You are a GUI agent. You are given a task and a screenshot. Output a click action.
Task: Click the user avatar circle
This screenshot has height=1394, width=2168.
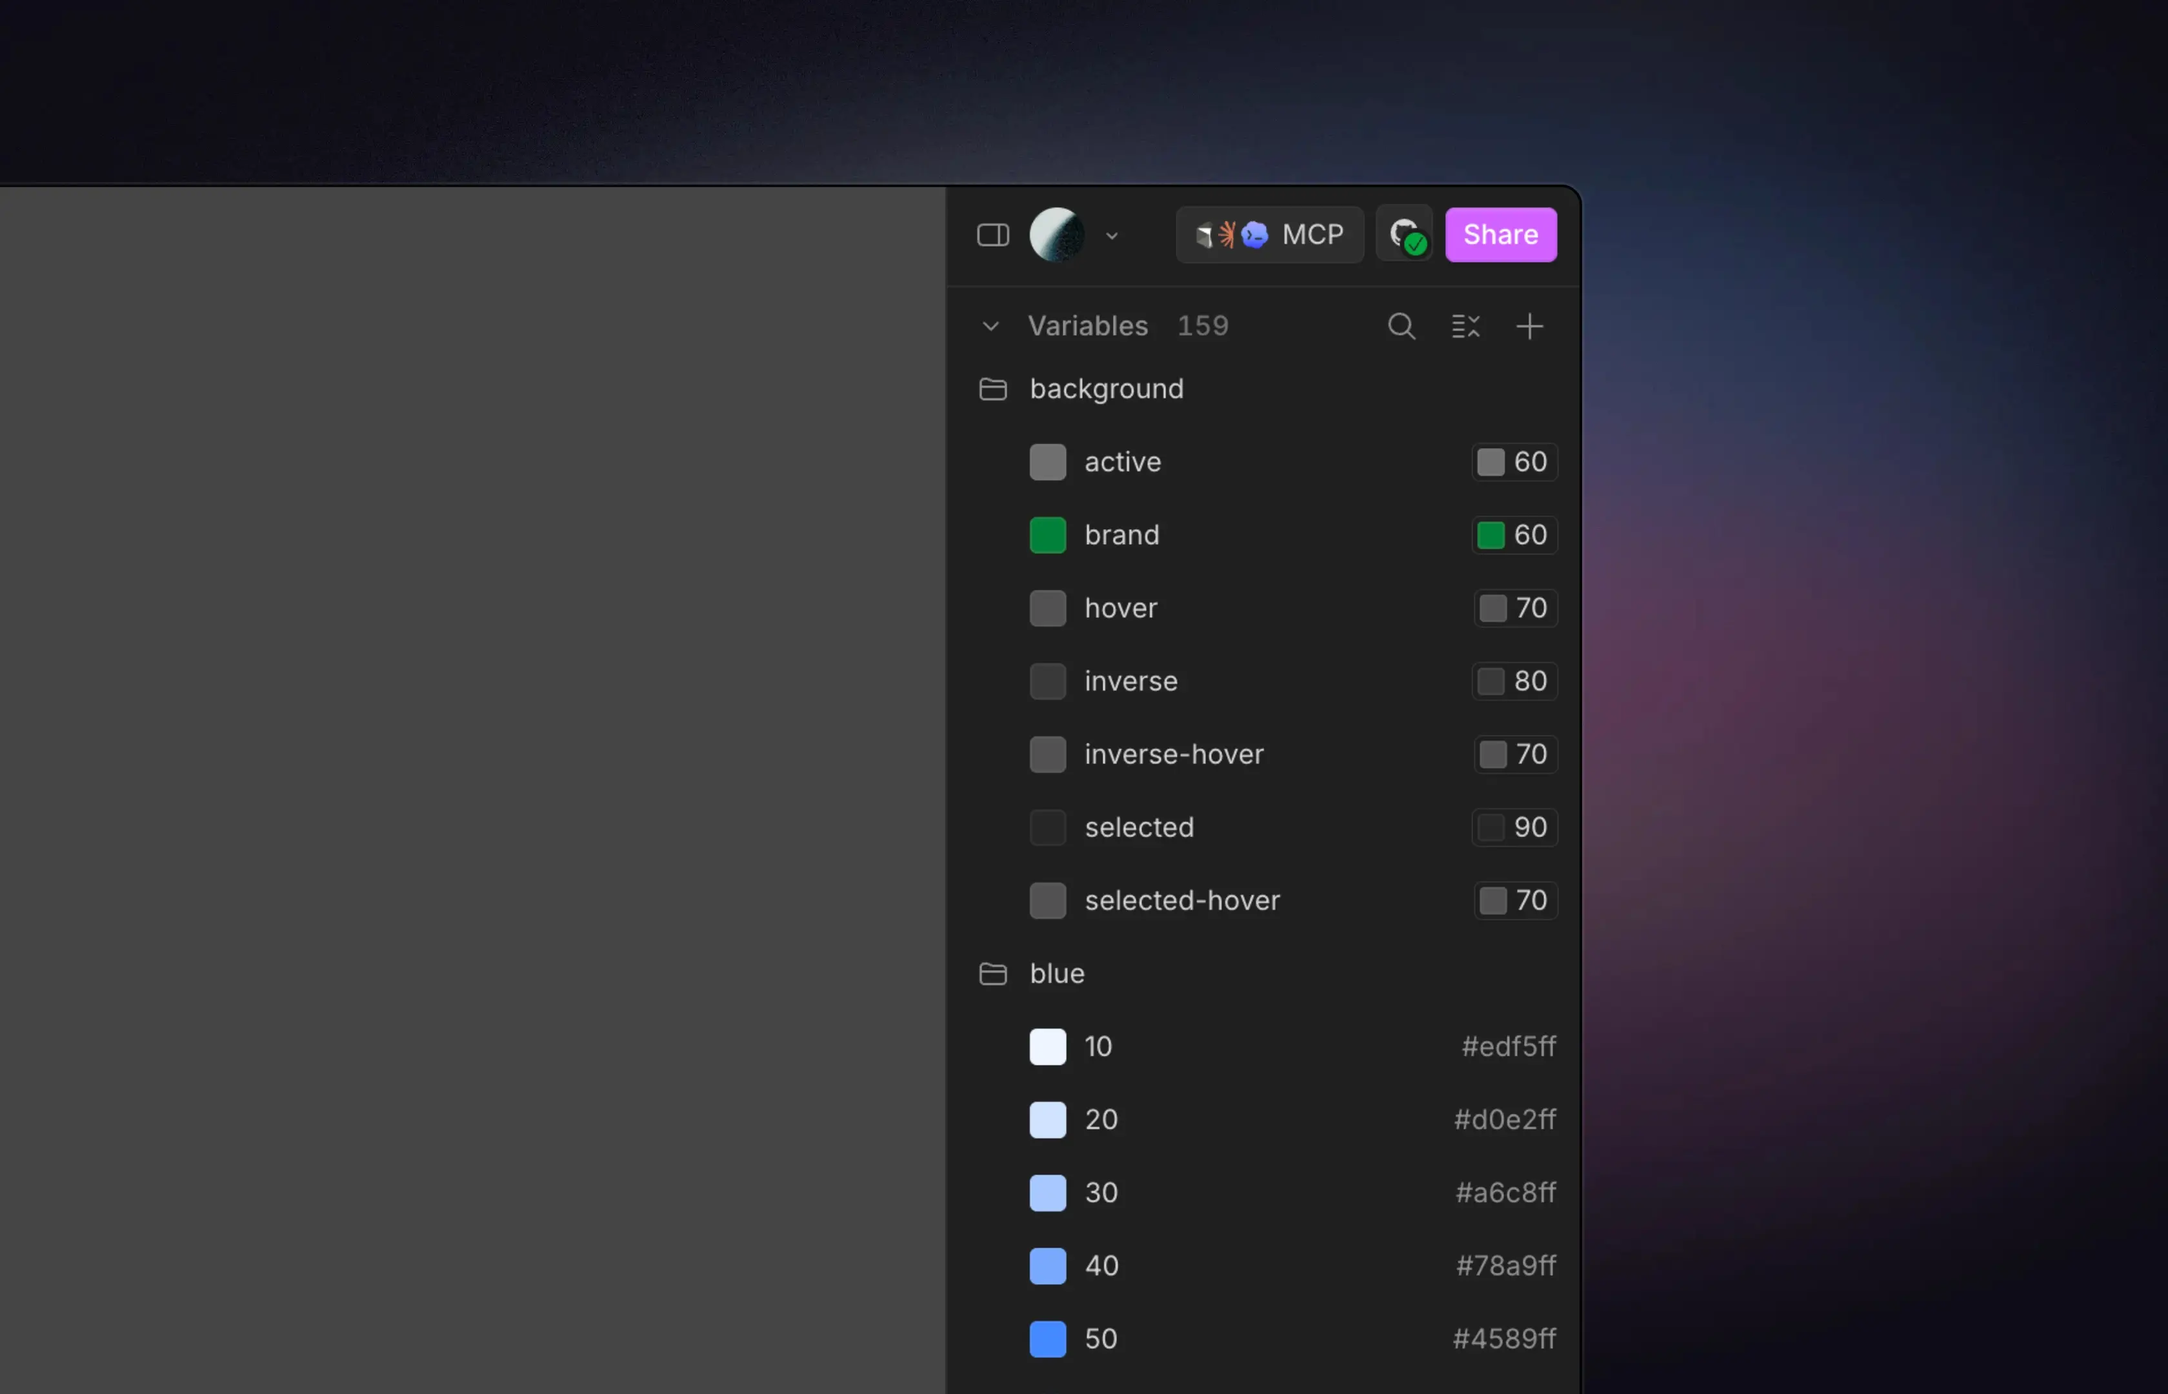[1056, 236]
